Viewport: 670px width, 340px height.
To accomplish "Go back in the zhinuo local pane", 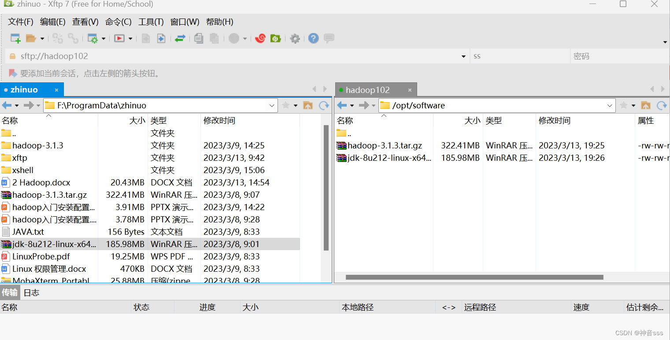I will [7, 105].
